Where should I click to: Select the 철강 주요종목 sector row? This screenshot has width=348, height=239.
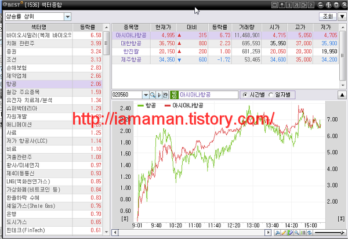pos(54,92)
